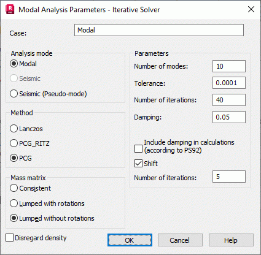Viewport: 261px width, 255px height.
Task: Toggle Include damping in calculations checkbox
Action: [138, 148]
